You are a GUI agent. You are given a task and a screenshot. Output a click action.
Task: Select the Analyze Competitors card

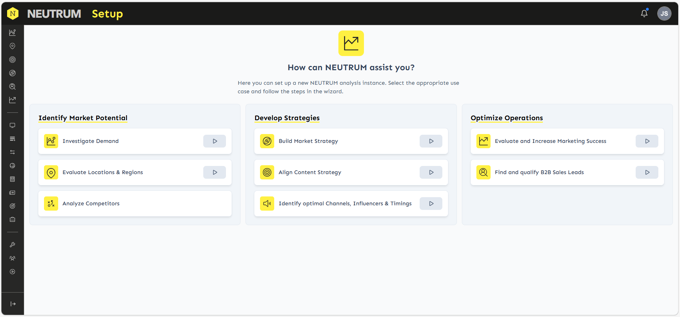pos(135,204)
